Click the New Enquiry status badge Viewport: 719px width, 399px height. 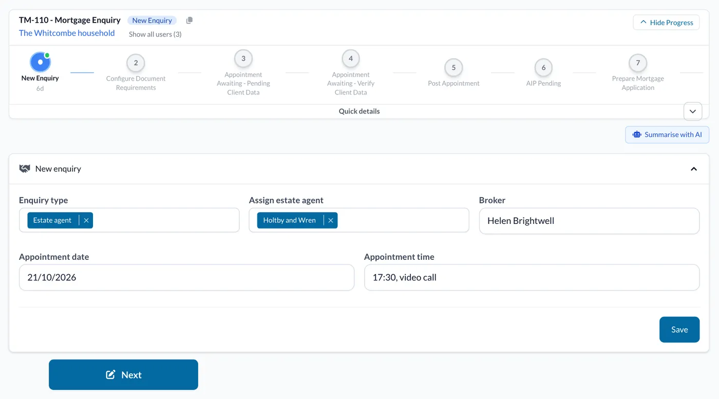152,21
